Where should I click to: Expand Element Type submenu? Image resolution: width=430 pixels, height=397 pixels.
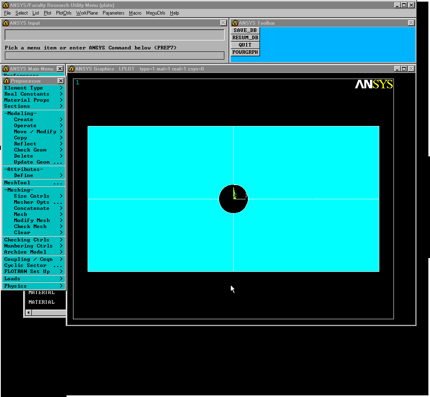[33, 88]
